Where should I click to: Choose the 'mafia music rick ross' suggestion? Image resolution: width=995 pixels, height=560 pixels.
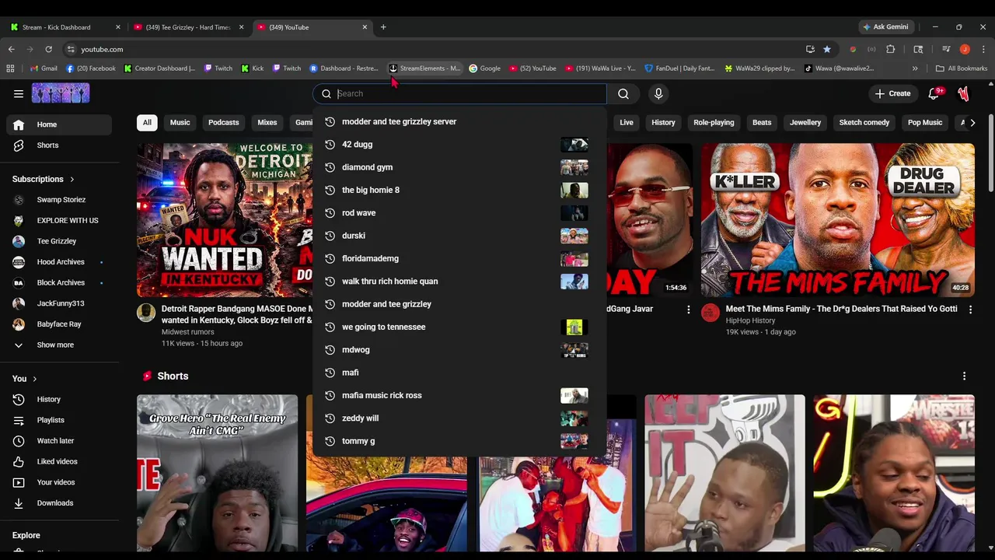(459, 396)
